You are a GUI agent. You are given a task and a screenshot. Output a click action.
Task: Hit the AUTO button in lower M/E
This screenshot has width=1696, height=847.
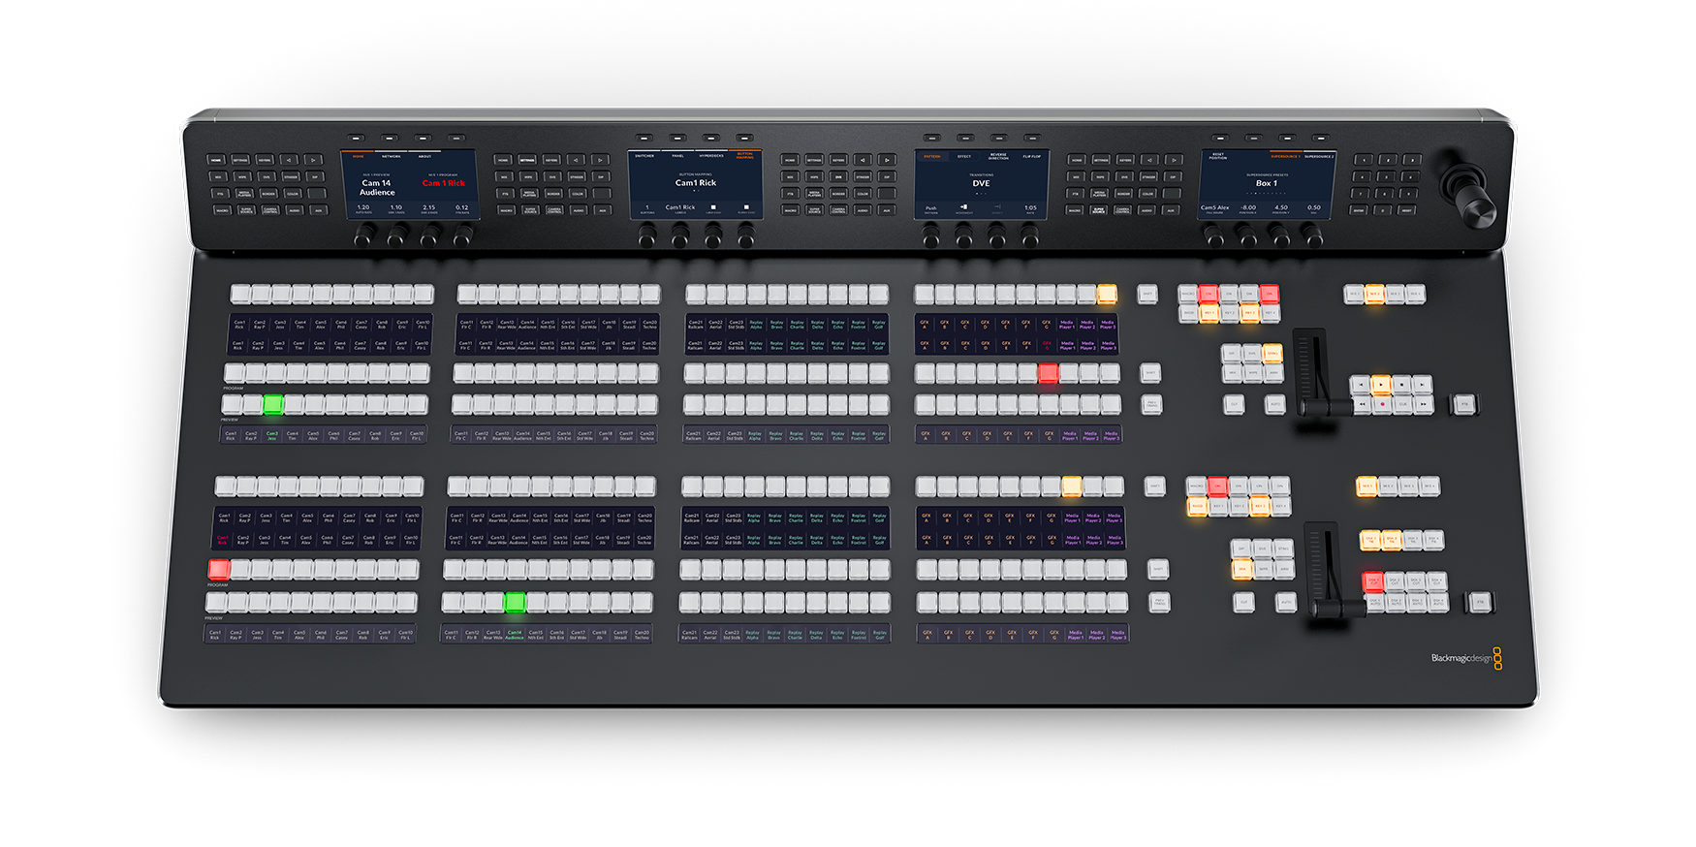pyautogui.click(x=1286, y=602)
